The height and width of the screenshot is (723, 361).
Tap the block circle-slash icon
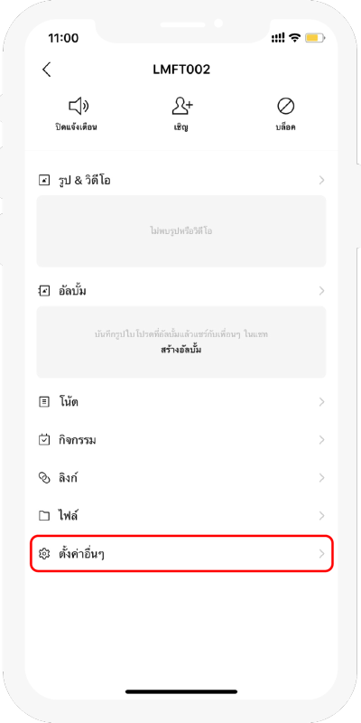(x=285, y=107)
